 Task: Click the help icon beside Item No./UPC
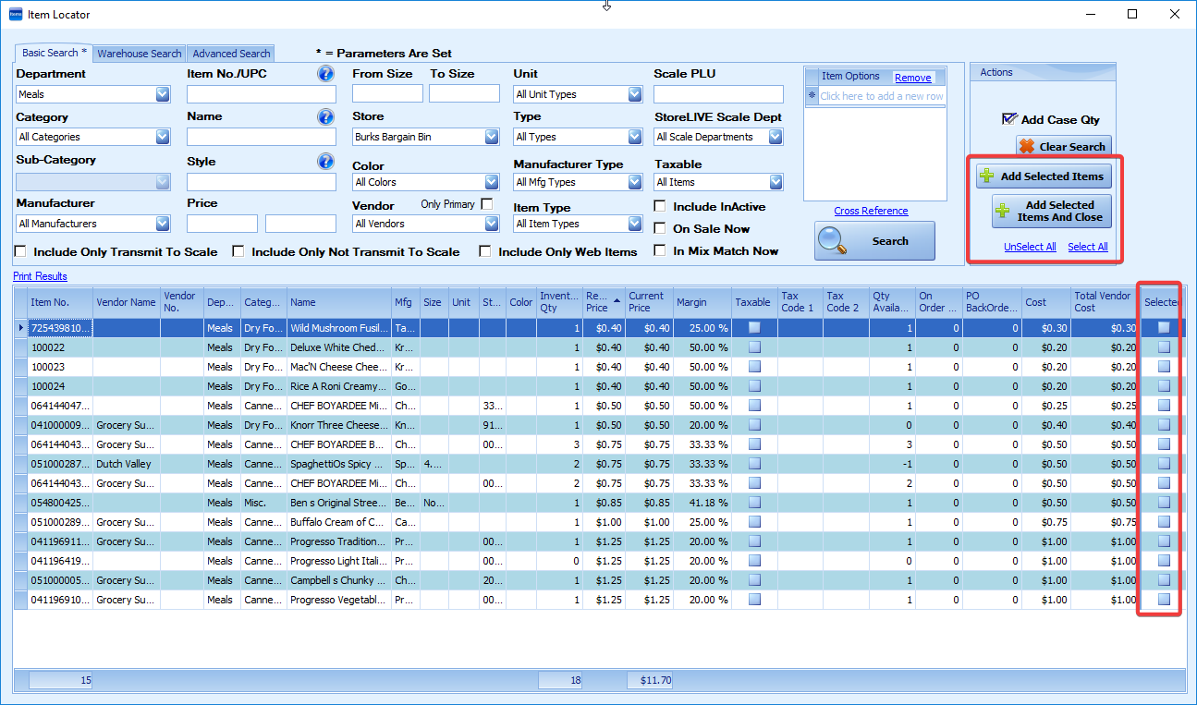(x=325, y=74)
